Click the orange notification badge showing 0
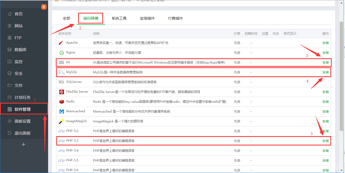345x173 pixels. pos(44,7)
